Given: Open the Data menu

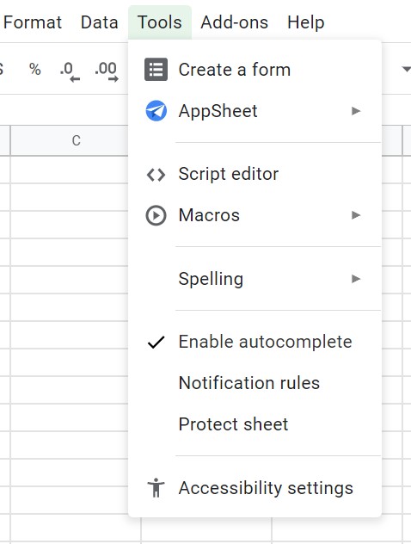Looking at the screenshot, I should tap(100, 22).
